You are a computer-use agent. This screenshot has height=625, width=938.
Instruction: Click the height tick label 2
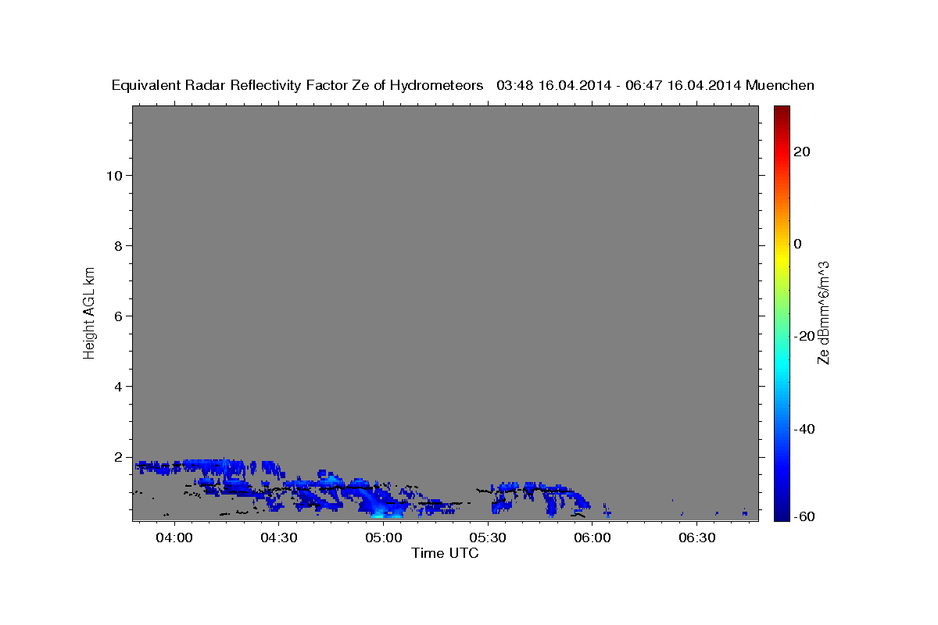point(119,456)
